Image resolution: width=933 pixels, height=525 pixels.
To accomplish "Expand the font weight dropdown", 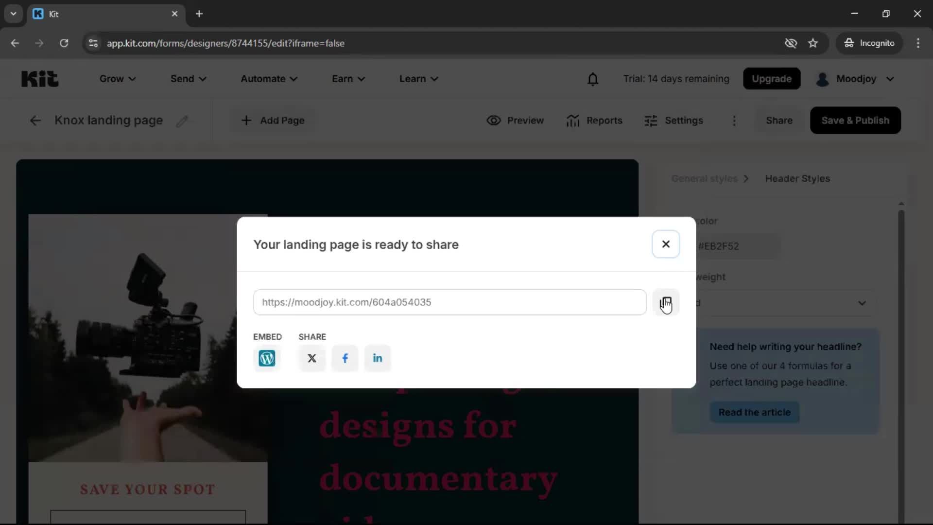I will pos(862,303).
